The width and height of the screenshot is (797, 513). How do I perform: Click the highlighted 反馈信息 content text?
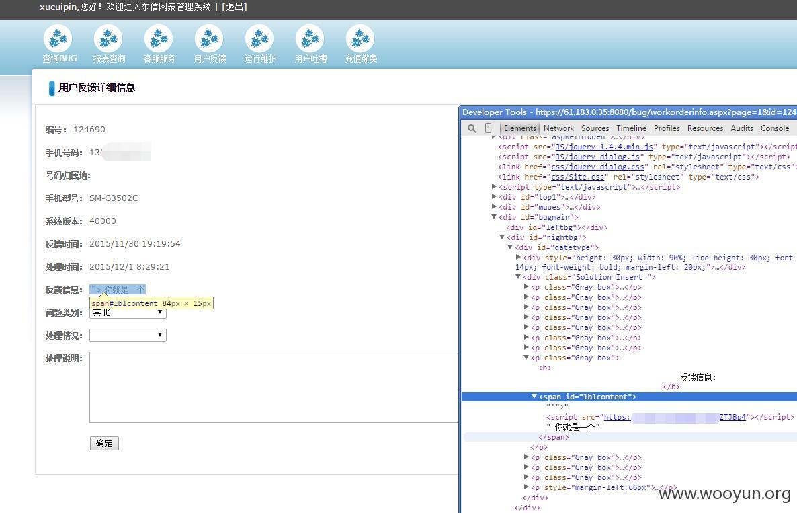click(x=118, y=290)
